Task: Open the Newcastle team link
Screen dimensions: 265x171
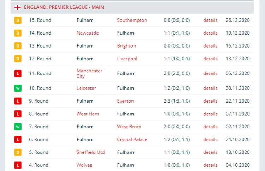Action: [88, 33]
